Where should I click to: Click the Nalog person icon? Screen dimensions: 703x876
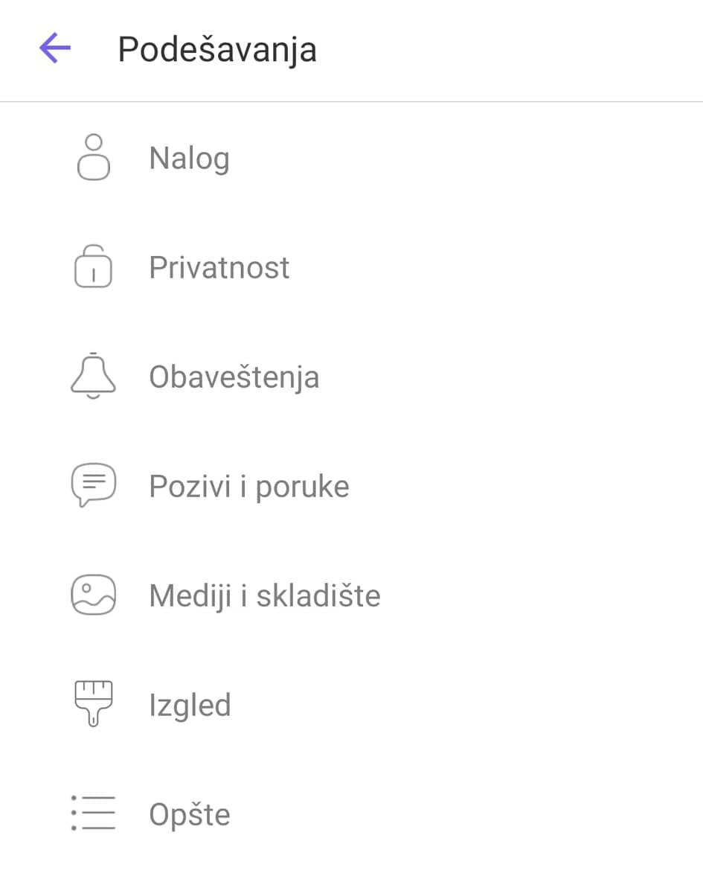(94, 157)
